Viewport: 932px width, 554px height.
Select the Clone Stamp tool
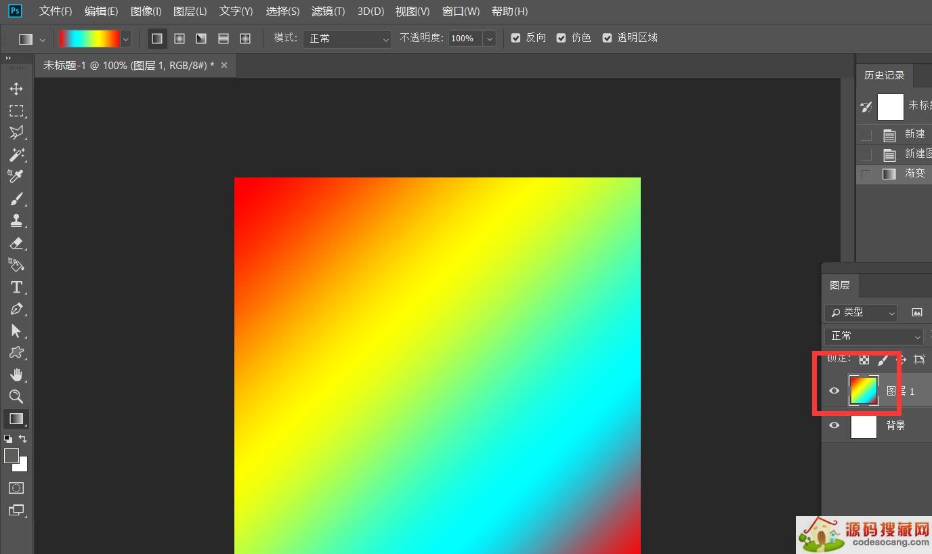16,220
